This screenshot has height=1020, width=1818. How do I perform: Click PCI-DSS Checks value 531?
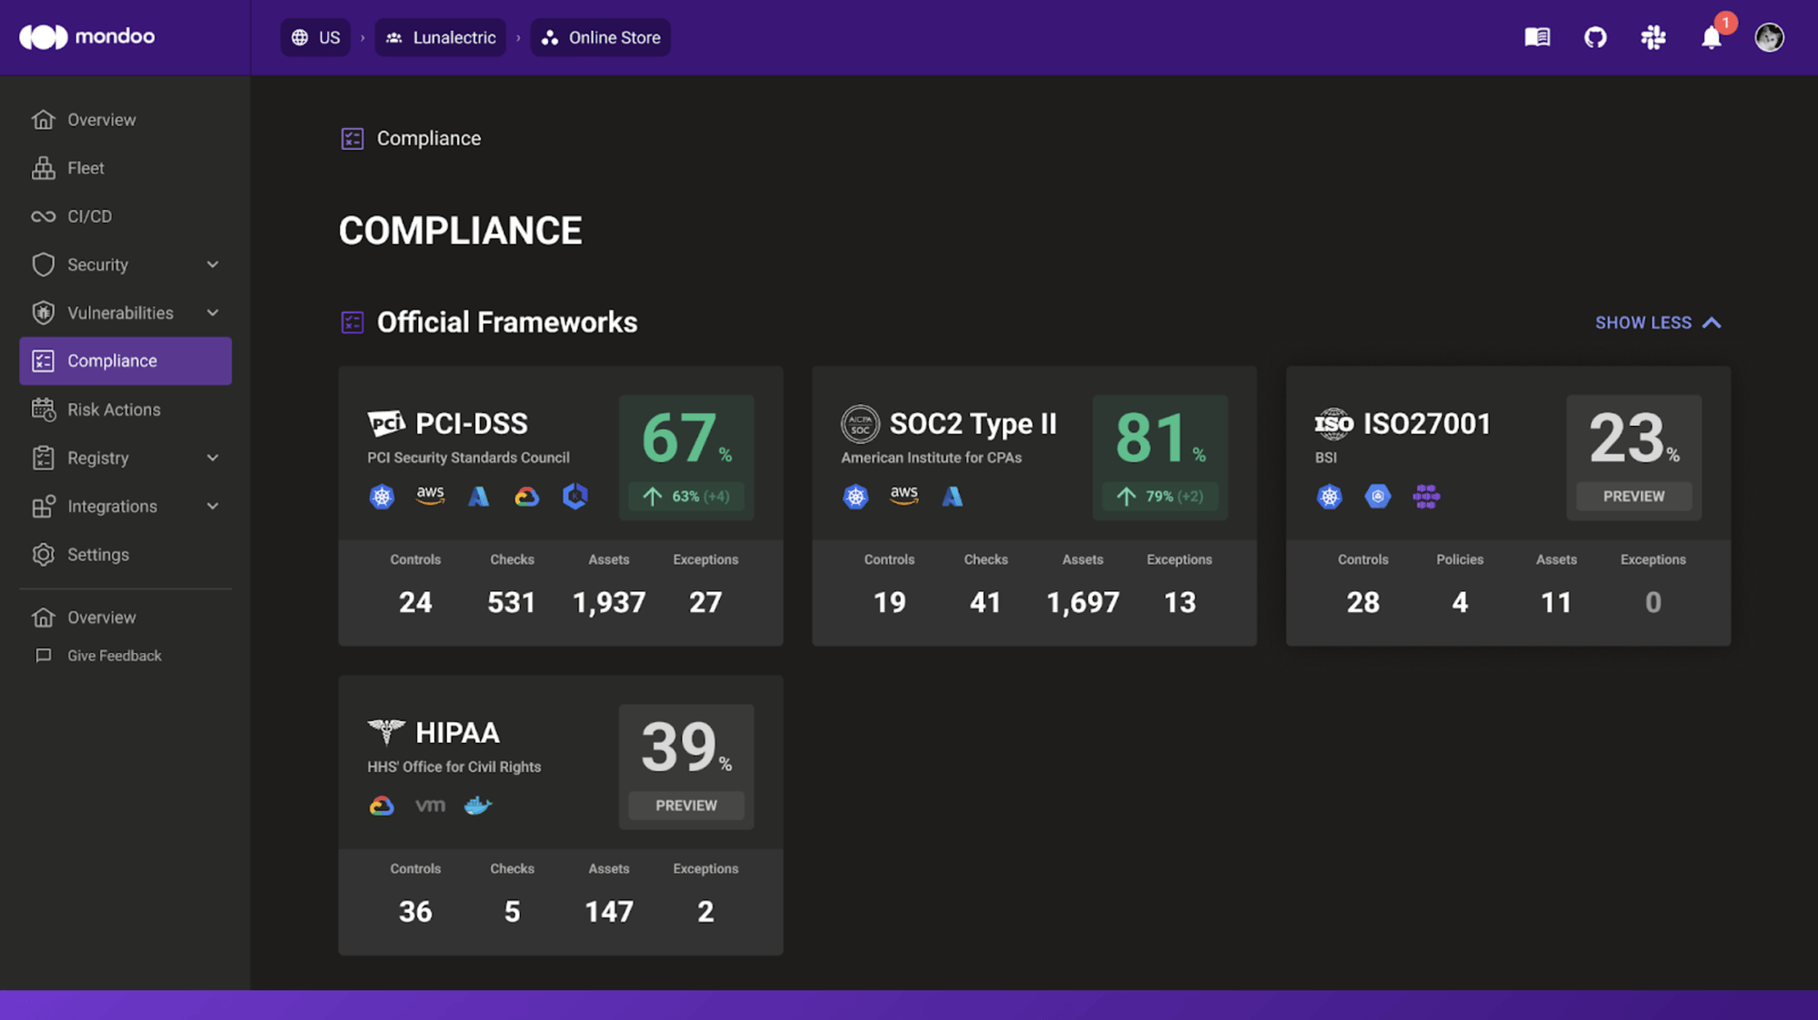pos(512,602)
